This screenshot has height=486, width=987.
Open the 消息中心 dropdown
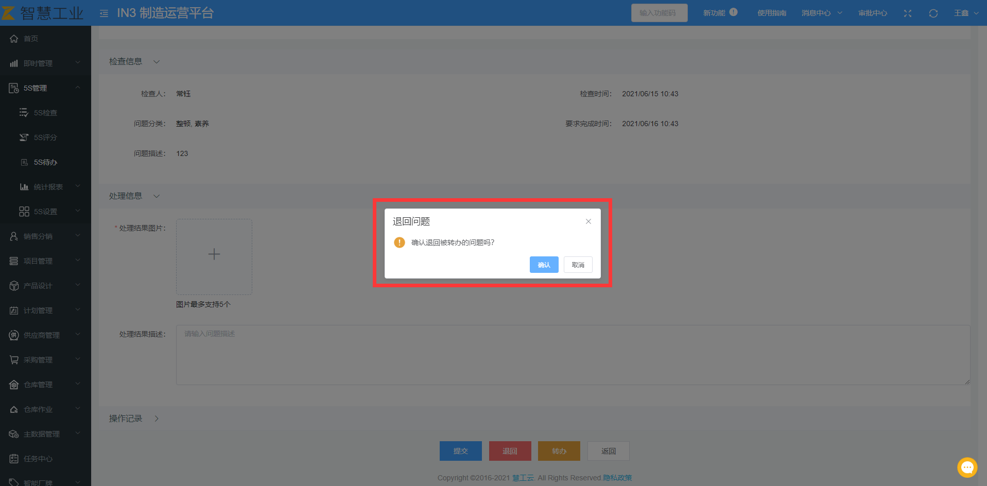821,13
